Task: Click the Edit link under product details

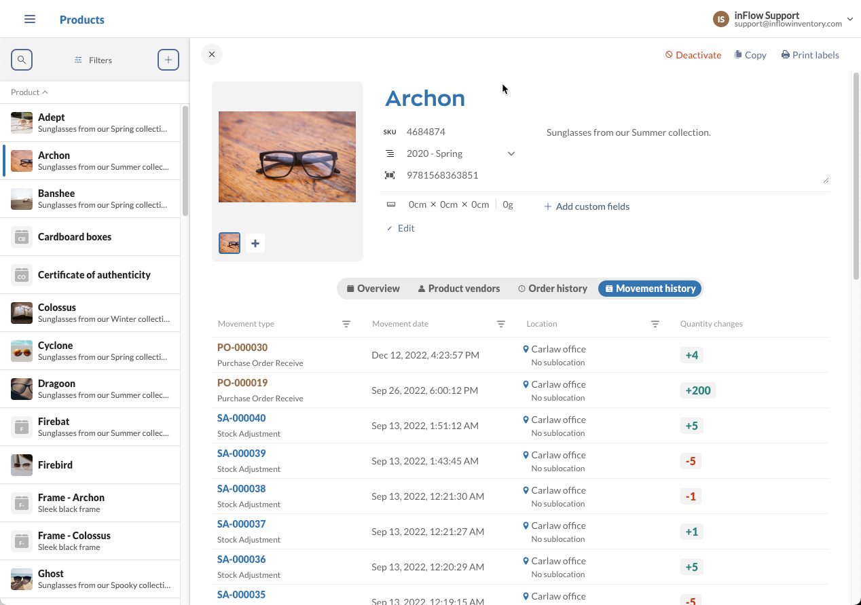Action: coord(401,228)
